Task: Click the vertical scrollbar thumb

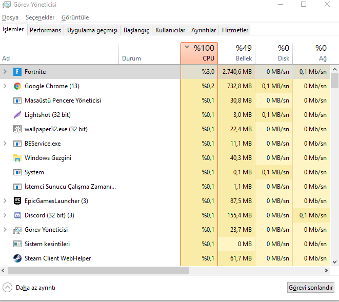Action: 334,81
